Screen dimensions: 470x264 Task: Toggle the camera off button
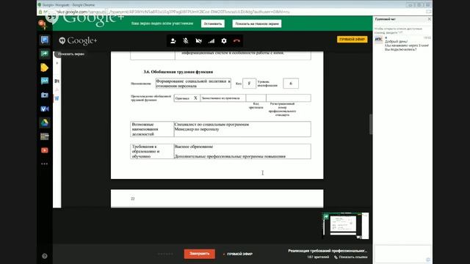pos(198,41)
